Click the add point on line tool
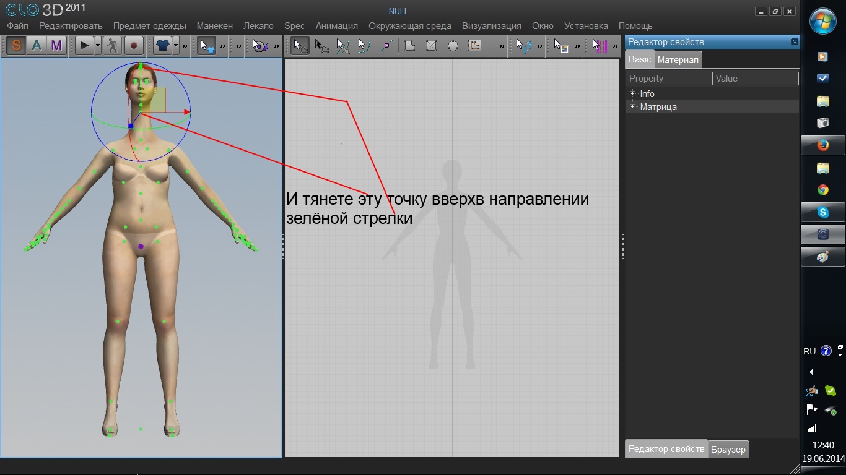 (387, 46)
